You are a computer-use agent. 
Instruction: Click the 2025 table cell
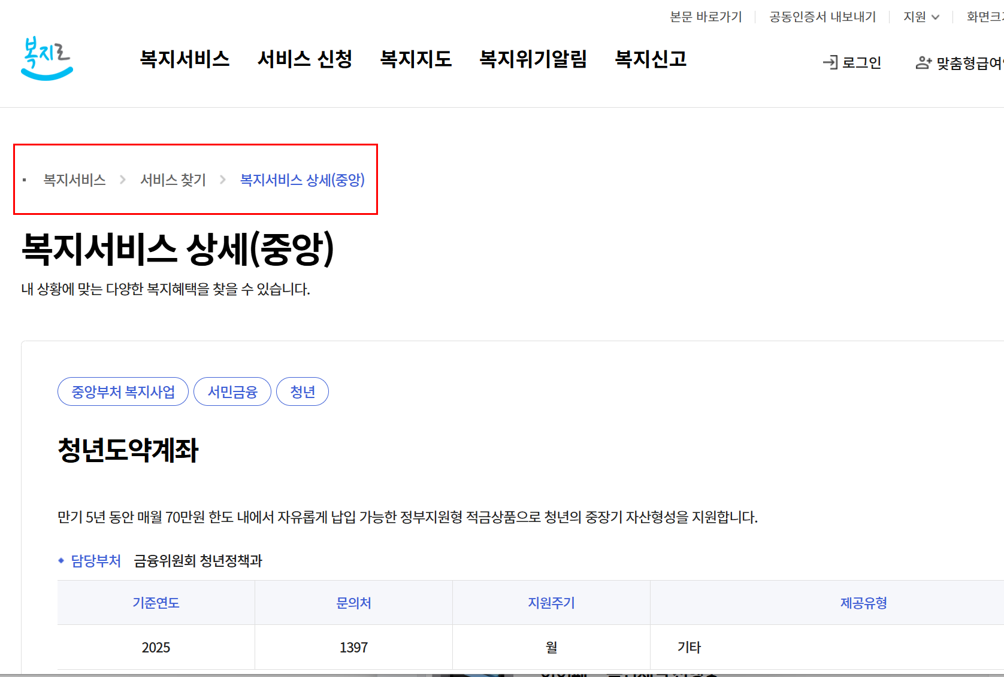tap(156, 647)
